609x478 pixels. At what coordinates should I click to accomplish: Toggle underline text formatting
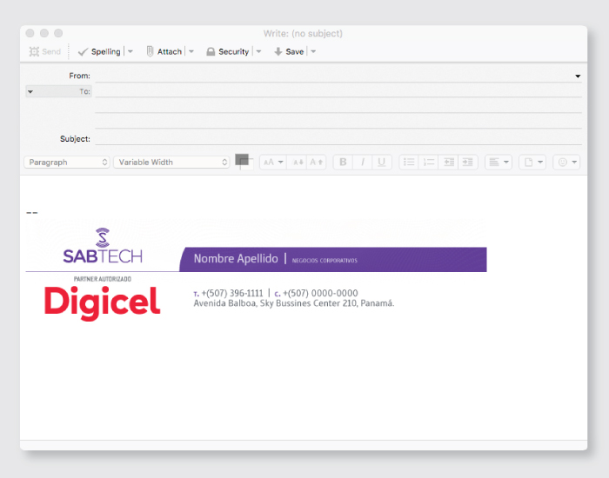[x=381, y=163]
